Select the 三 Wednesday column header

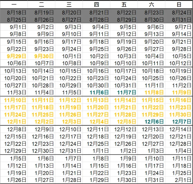click(69, 5)
